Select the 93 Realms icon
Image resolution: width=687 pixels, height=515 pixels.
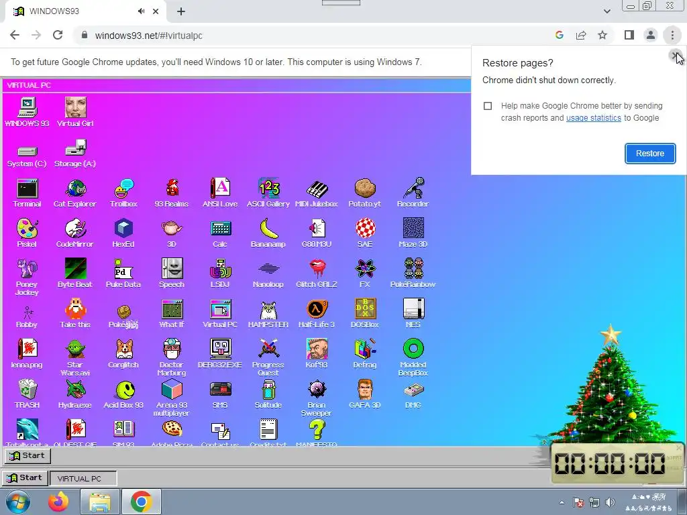tap(172, 192)
